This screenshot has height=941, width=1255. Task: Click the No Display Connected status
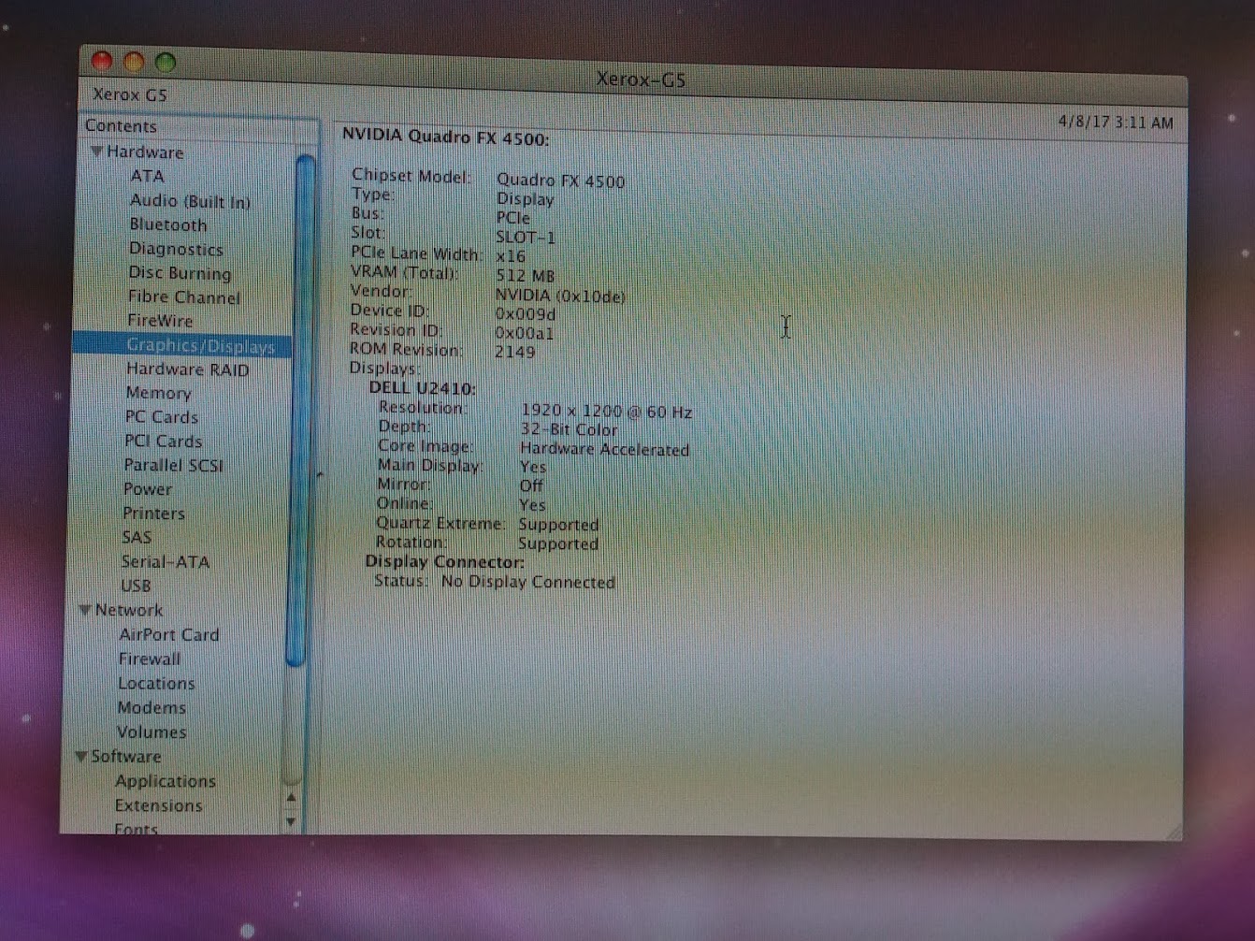(527, 582)
